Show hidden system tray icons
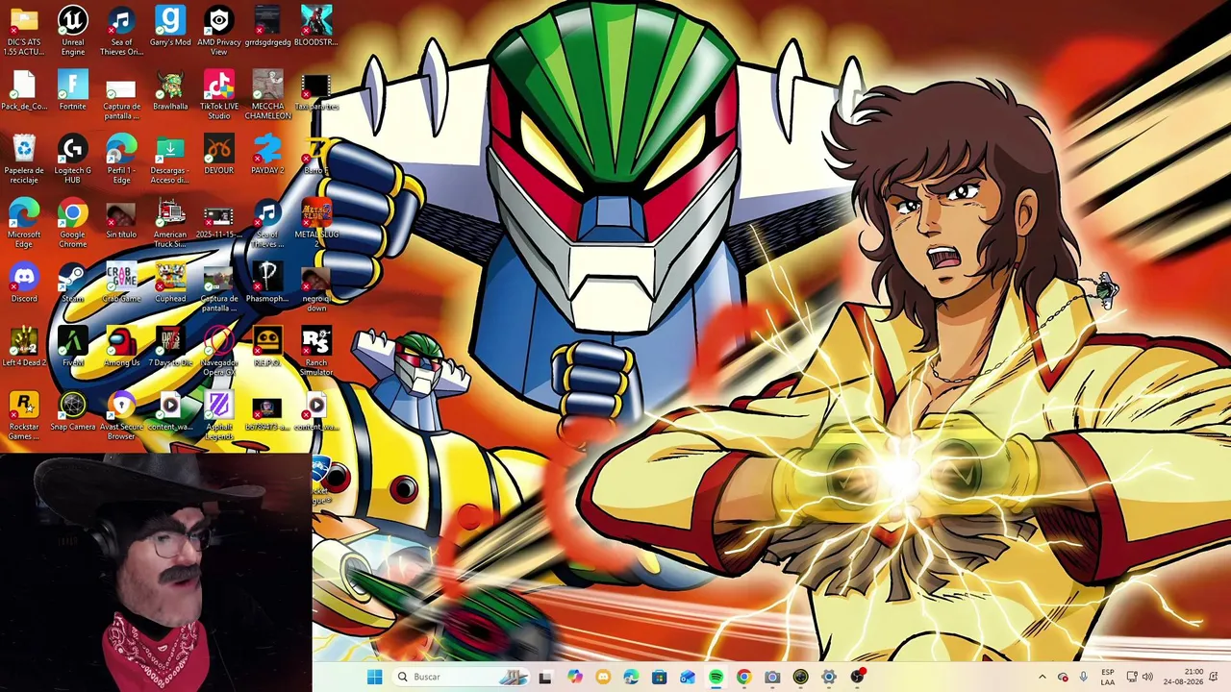 pos(1042,677)
